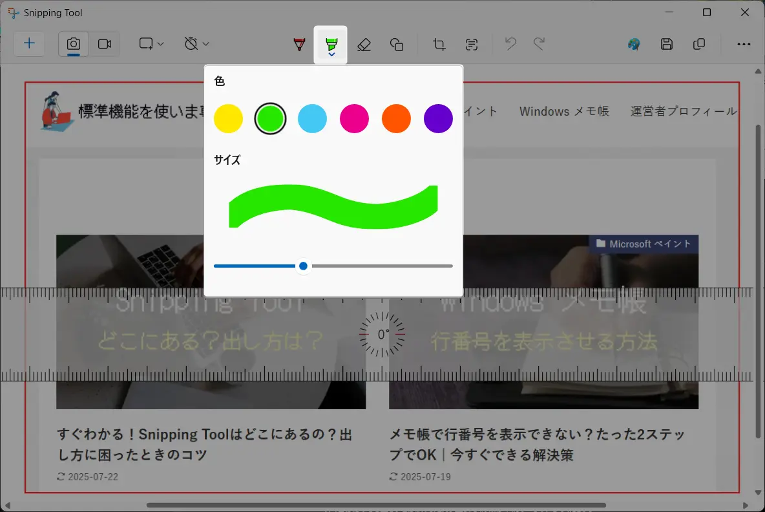The height and width of the screenshot is (512, 765).
Task: Click the Redo arrow
Action: 539,44
